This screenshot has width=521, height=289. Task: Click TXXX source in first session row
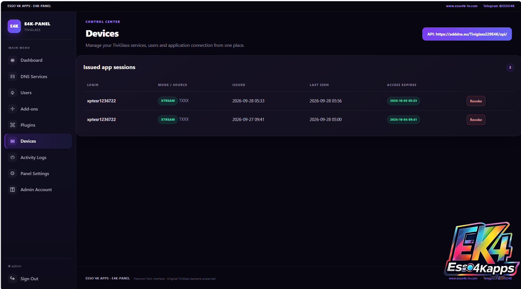coord(184,101)
